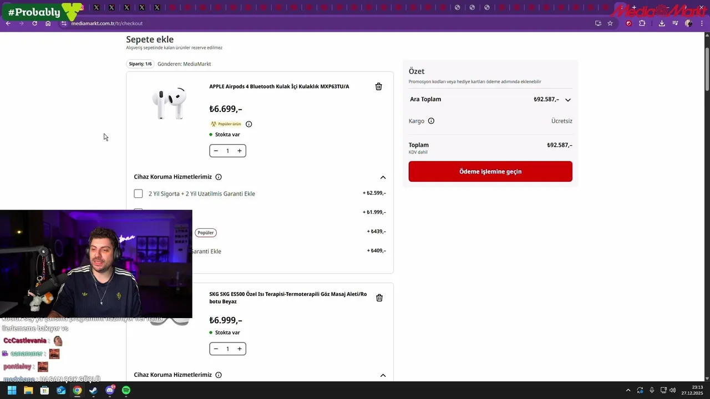Open info icon next to Popüler ürün
Image resolution: width=710 pixels, height=399 pixels.
point(248,124)
